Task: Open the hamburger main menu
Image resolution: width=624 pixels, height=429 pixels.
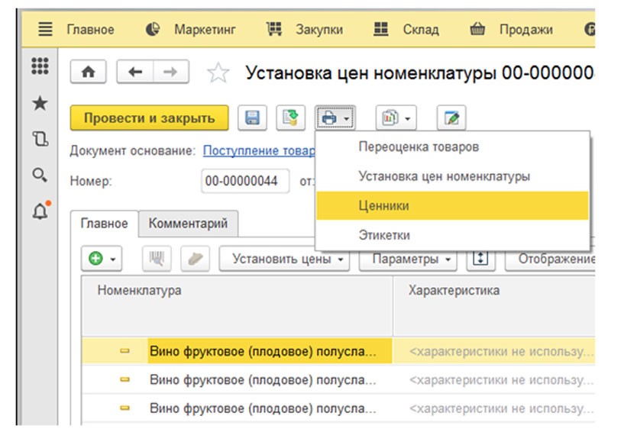Action: tap(45, 30)
